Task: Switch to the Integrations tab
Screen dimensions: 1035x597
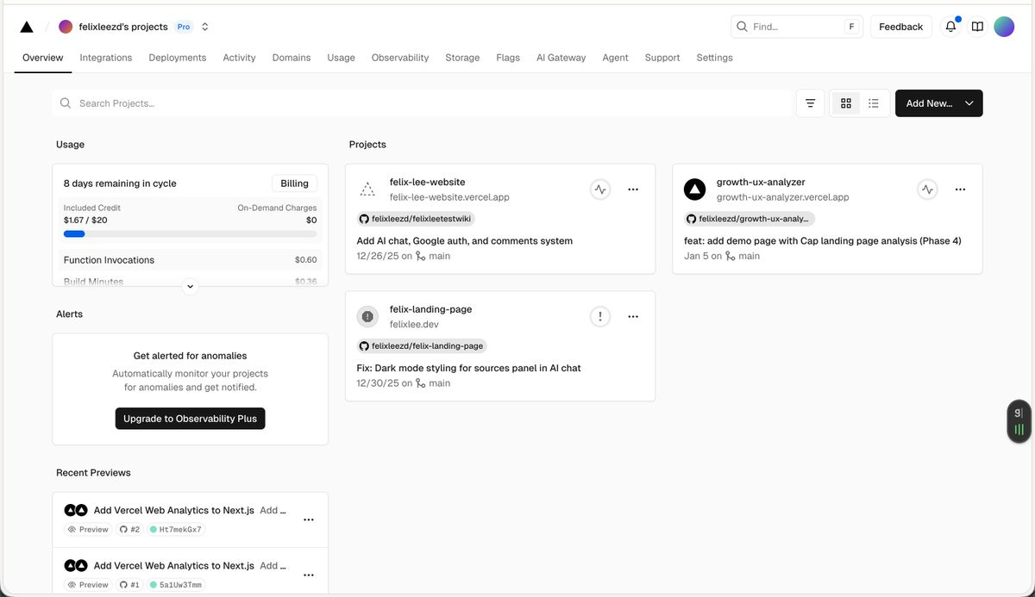Action: 106,58
